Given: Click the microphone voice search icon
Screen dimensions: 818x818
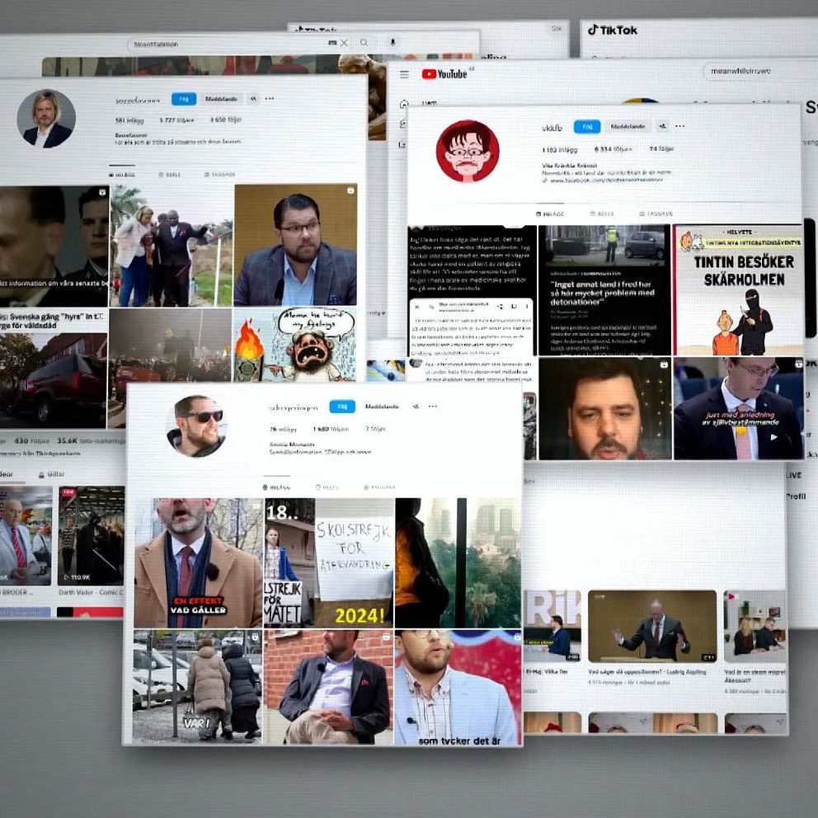Looking at the screenshot, I should point(393,43).
